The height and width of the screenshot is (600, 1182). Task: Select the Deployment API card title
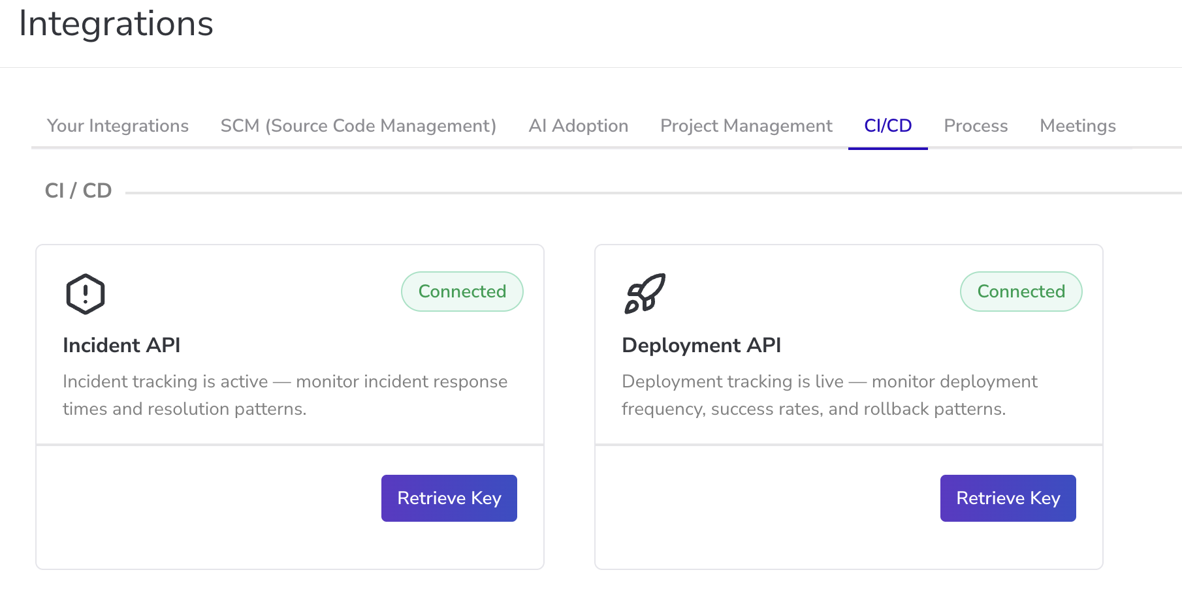click(701, 345)
